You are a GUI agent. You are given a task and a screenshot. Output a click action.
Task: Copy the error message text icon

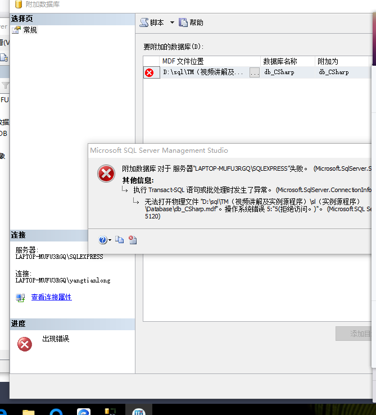pyautogui.click(x=119, y=240)
